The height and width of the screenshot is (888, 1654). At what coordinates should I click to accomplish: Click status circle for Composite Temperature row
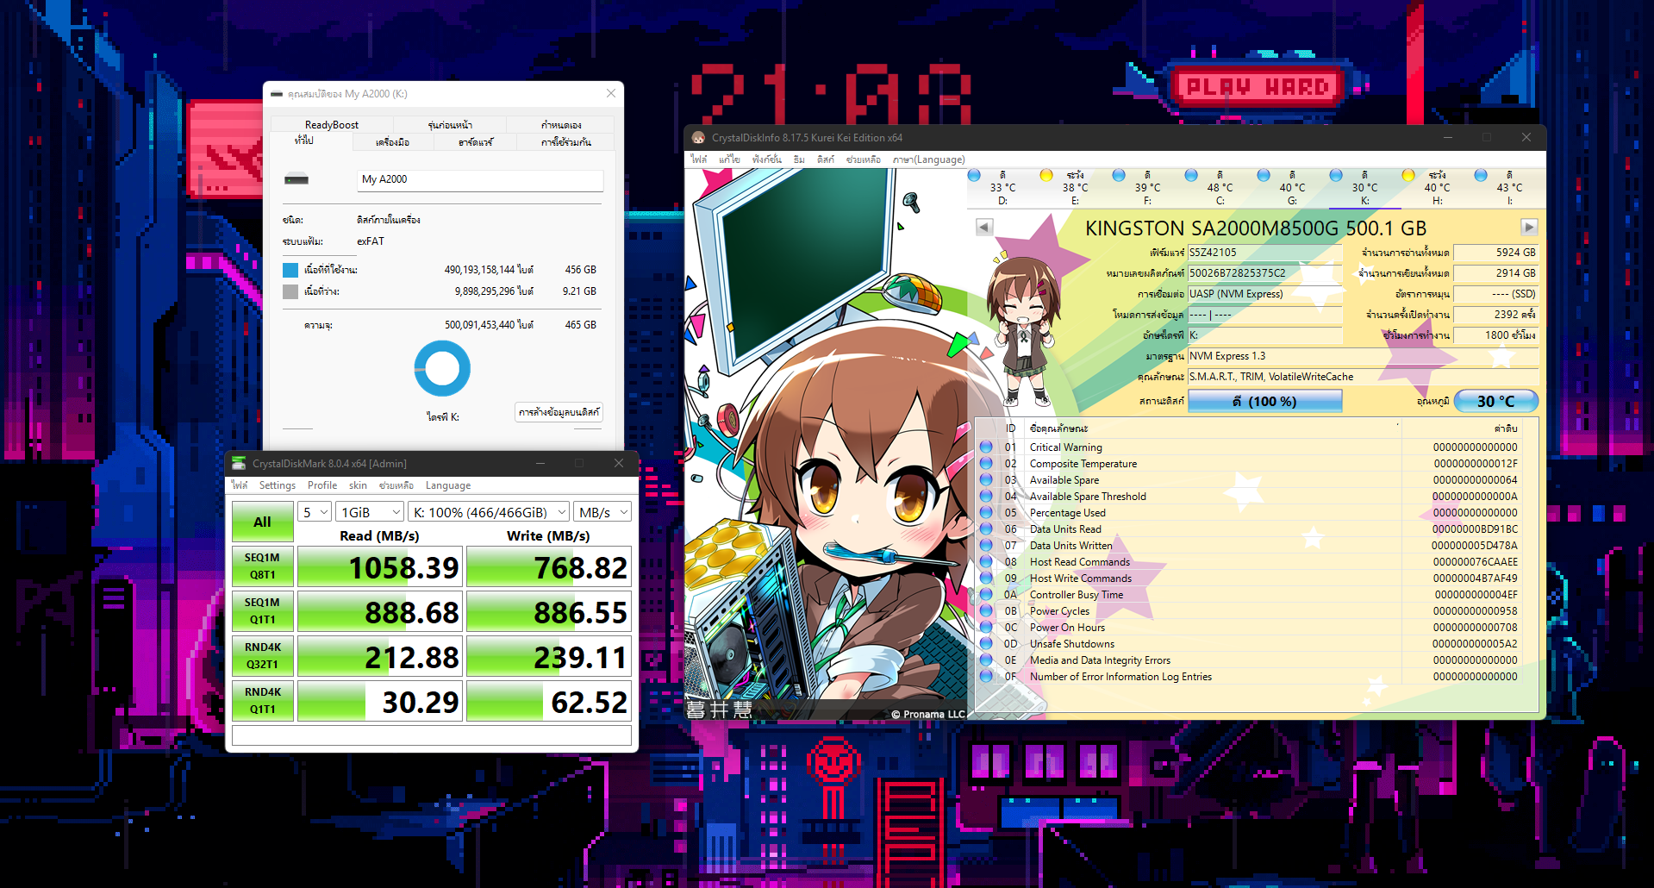pos(986,464)
